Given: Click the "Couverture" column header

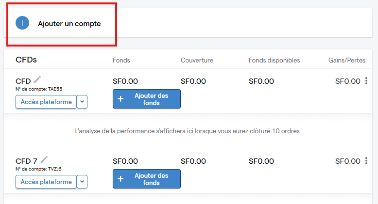Looking at the screenshot, I should coord(197,60).
